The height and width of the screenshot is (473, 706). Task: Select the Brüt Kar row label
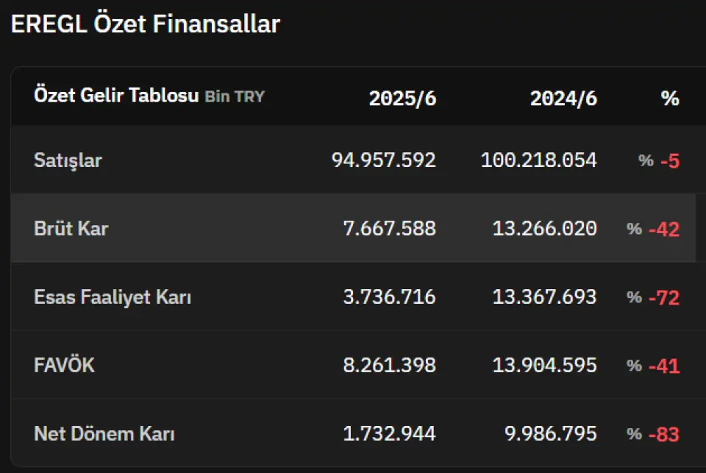tap(71, 228)
